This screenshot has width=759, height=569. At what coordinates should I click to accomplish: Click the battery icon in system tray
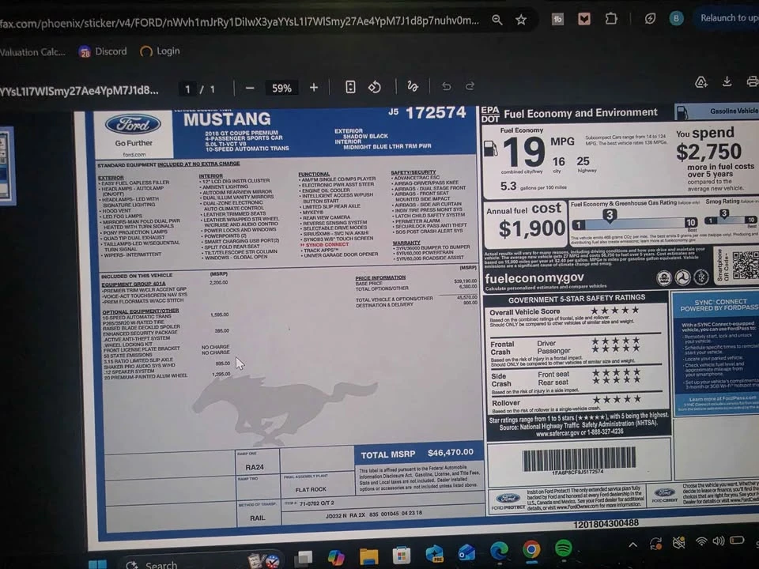point(737,540)
